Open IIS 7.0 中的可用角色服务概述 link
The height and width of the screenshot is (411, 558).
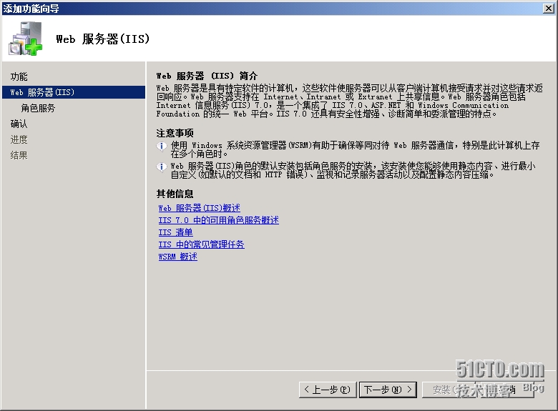[218, 220]
